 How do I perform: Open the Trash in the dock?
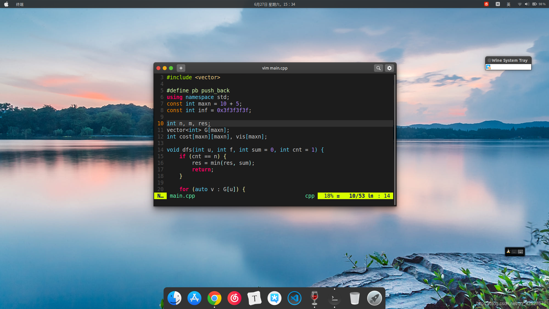click(x=355, y=298)
